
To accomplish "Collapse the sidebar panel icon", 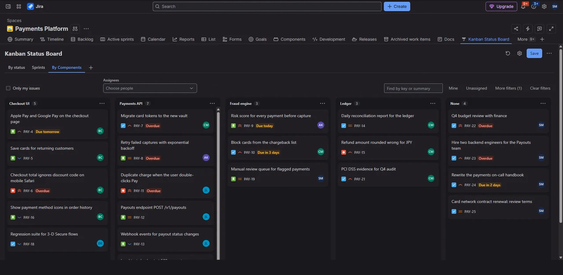I will tap(8, 6).
